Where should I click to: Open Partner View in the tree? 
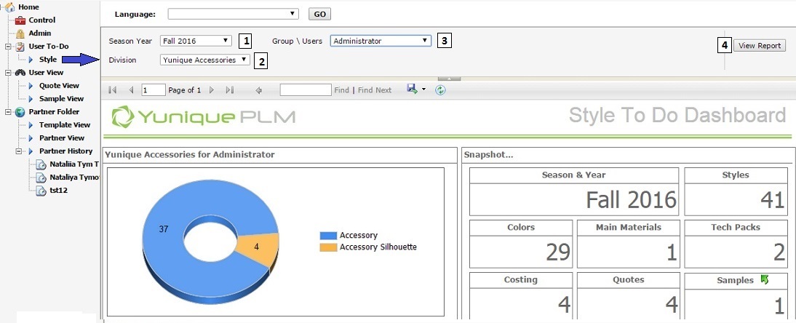[62, 138]
